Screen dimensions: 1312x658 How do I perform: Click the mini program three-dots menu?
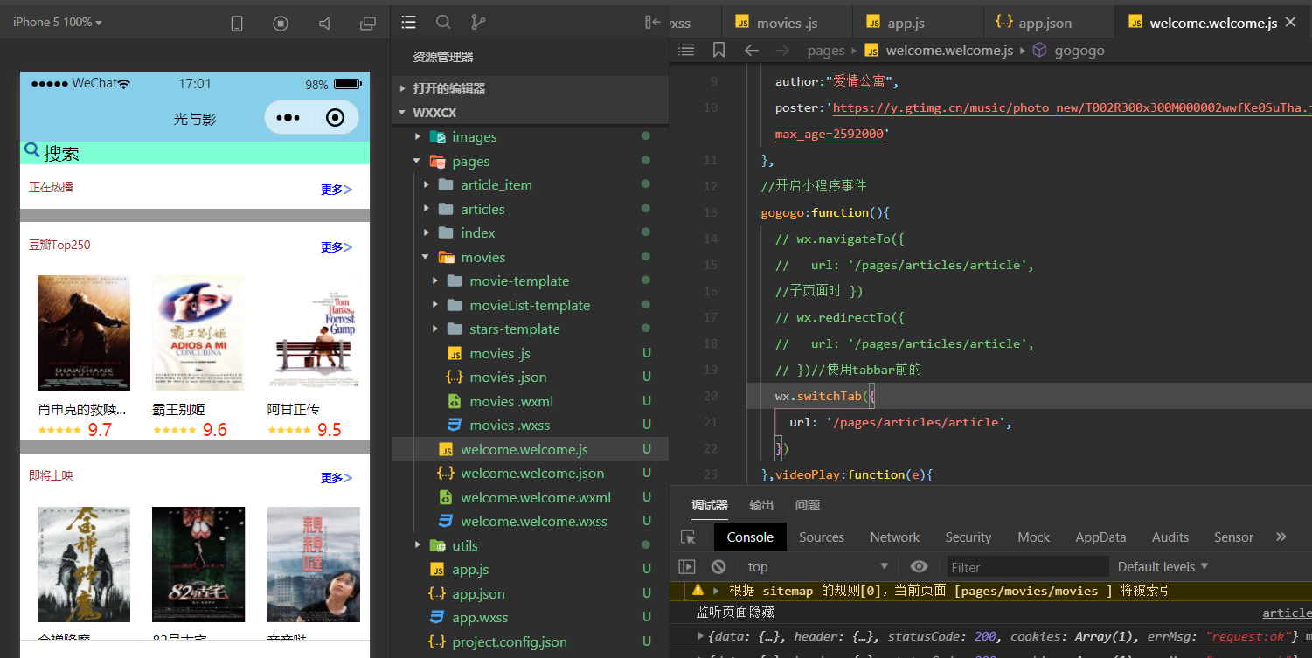coord(288,118)
